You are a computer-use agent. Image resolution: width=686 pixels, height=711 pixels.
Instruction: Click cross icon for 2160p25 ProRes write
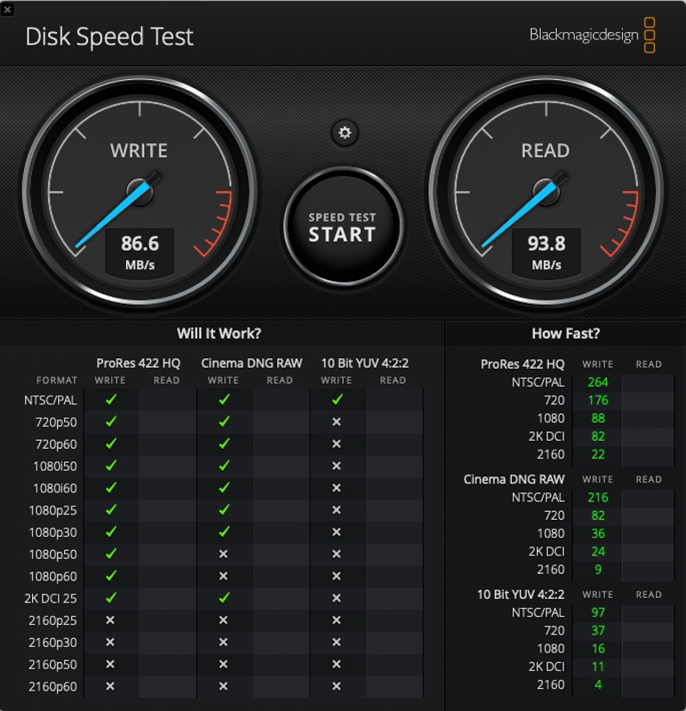109,620
